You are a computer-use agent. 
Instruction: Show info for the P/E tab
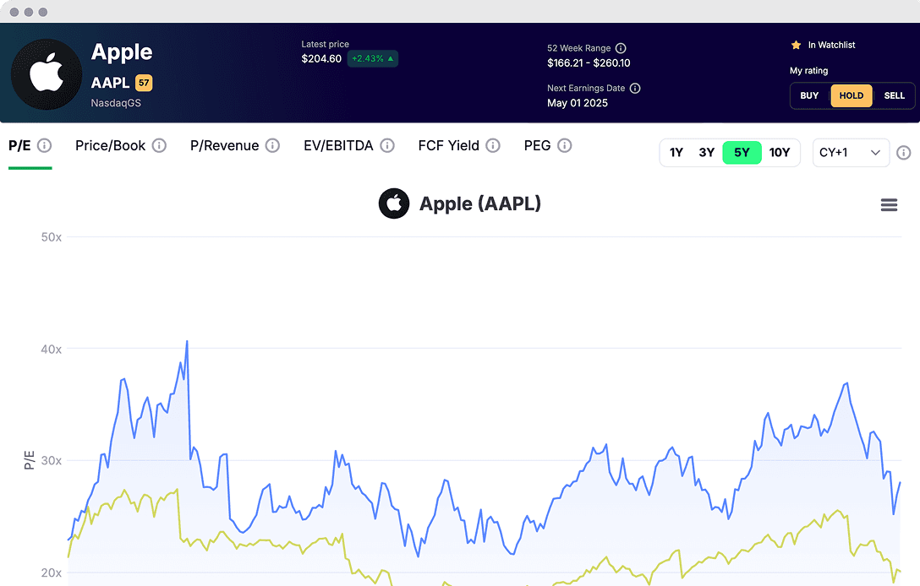tap(45, 145)
